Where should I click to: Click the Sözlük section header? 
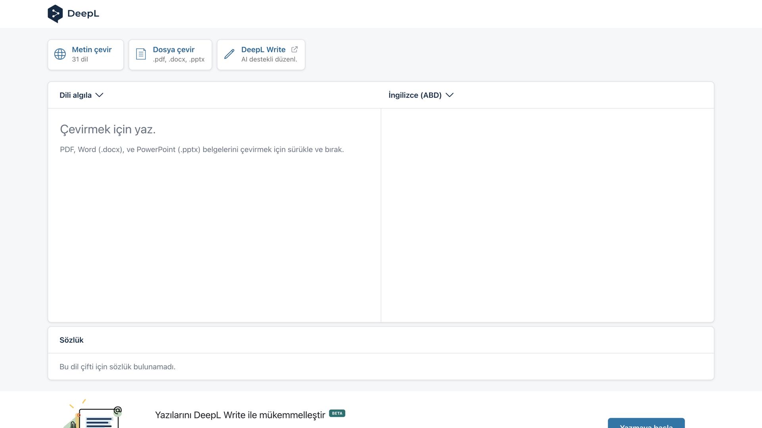pos(72,340)
